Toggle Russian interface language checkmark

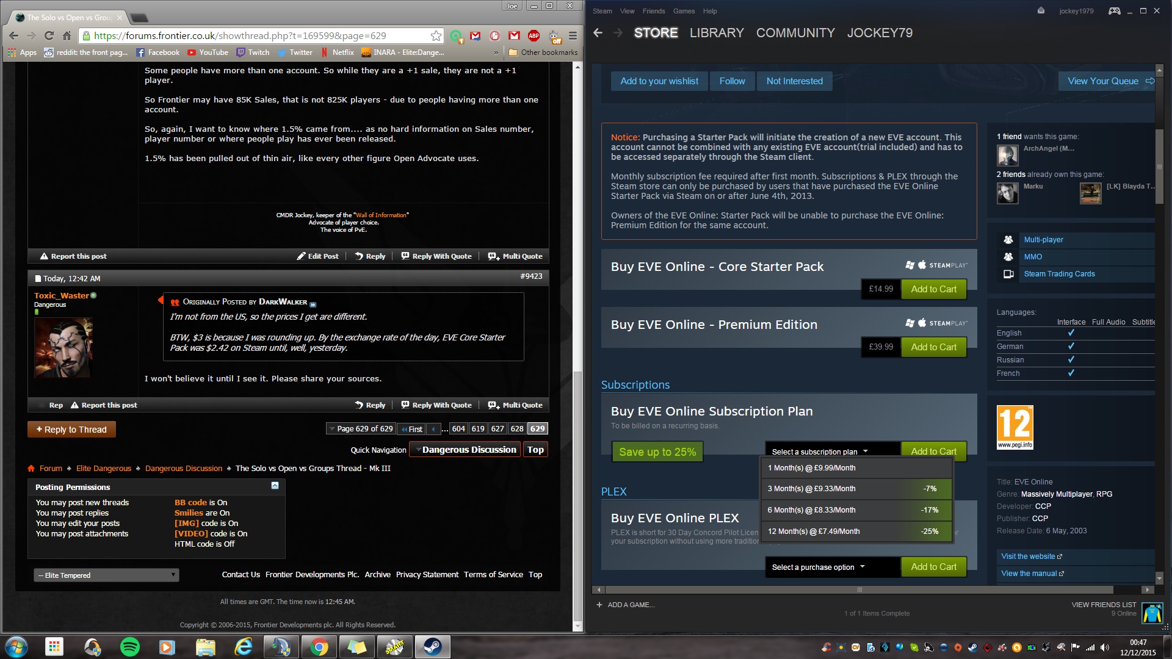coord(1071,360)
